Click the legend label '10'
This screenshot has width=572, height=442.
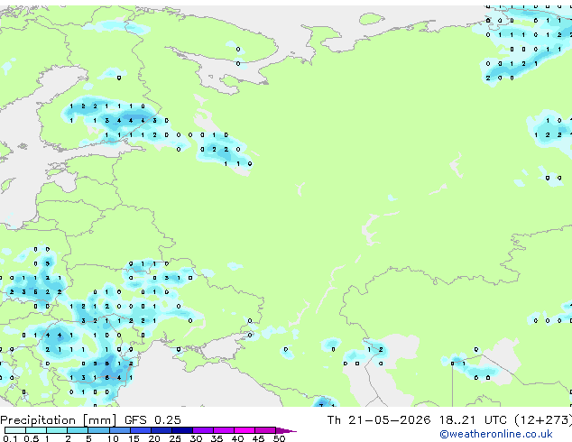[113, 438]
